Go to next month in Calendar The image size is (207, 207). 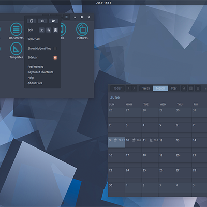tap(134, 88)
